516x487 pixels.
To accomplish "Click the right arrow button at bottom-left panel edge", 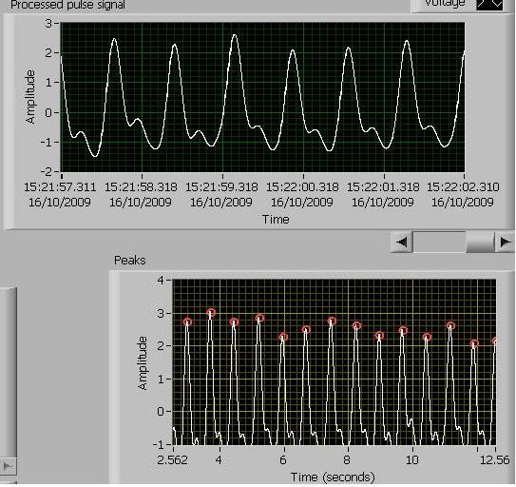I will click(x=8, y=466).
